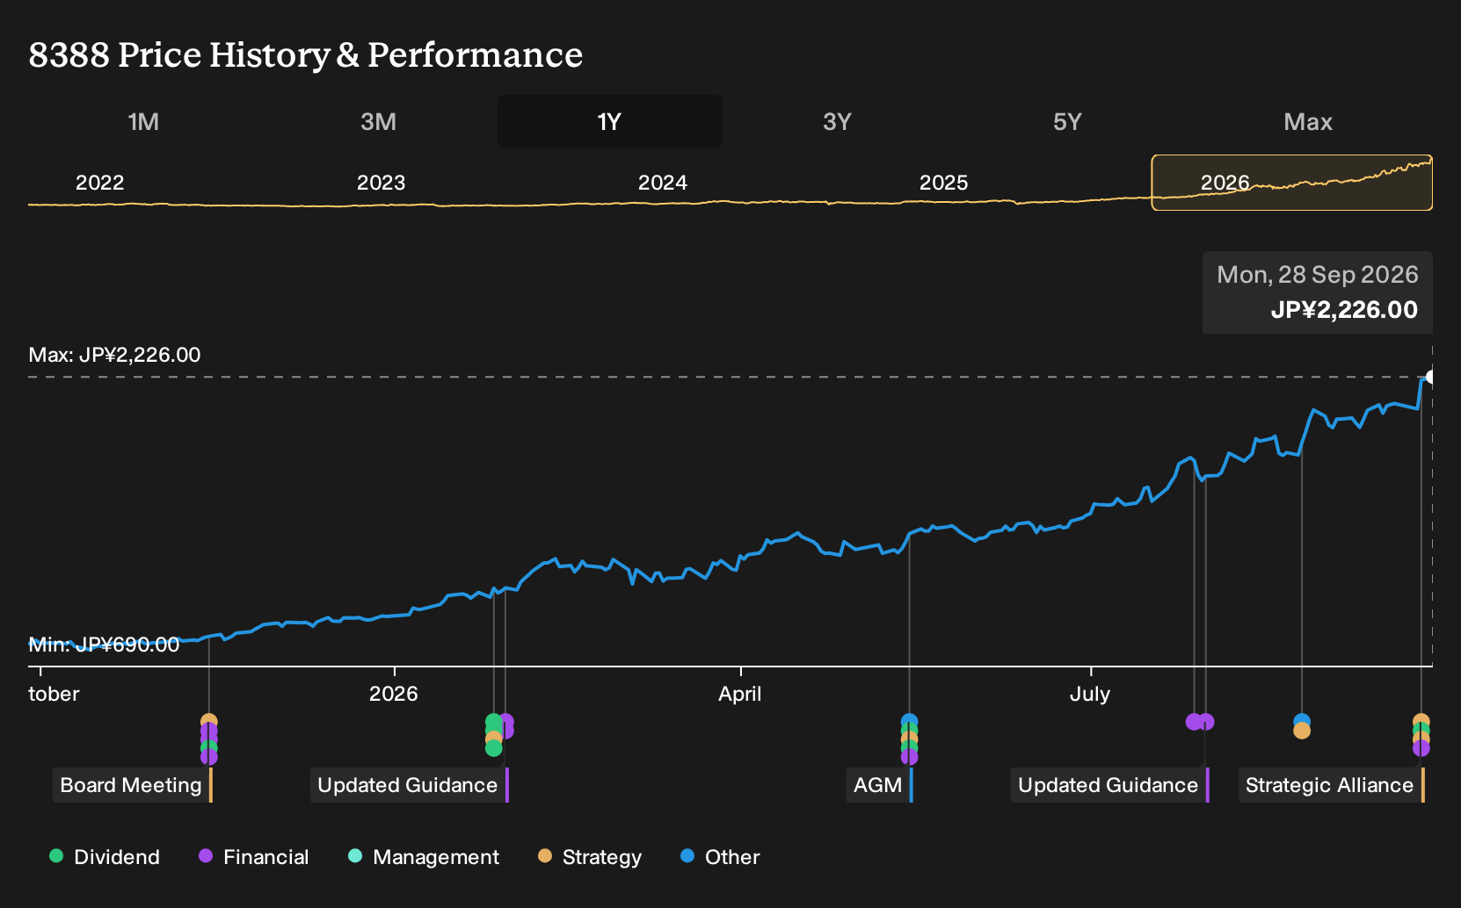The height and width of the screenshot is (908, 1461).
Task: Click the April axis label
Action: (740, 694)
